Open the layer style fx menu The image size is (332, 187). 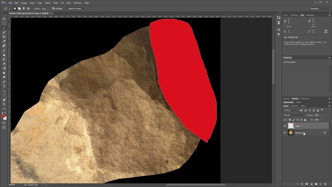[x=302, y=184]
